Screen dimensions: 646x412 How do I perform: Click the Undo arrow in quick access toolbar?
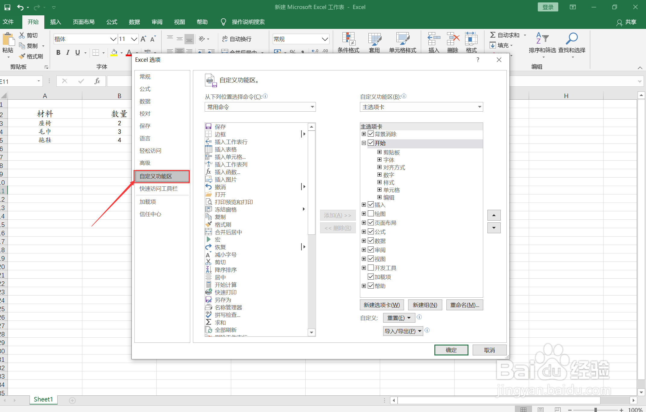click(x=20, y=7)
